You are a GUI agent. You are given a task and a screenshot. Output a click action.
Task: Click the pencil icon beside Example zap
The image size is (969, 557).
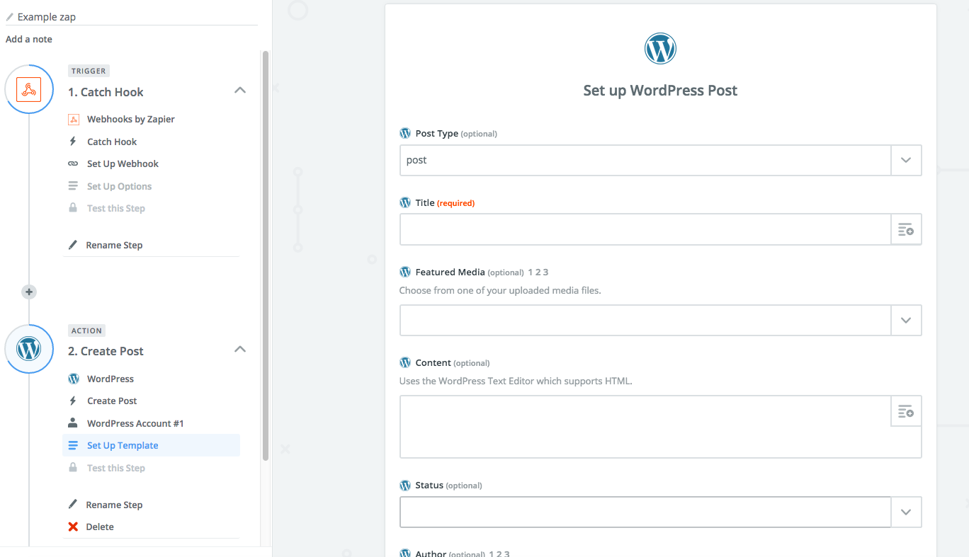pos(10,16)
